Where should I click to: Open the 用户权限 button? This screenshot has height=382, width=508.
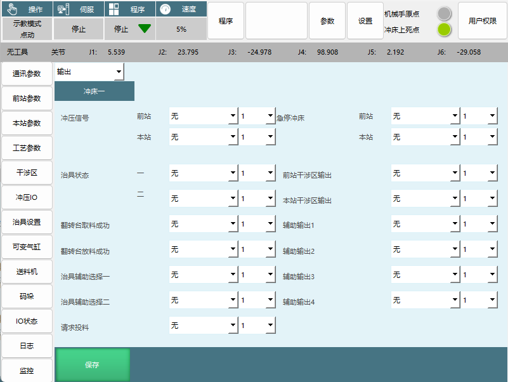click(483, 21)
